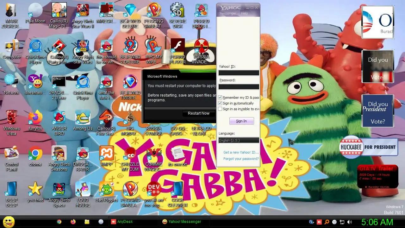405x228 pixels.
Task: Click the 5:06 AM taskbar clock
Action: click(x=377, y=222)
